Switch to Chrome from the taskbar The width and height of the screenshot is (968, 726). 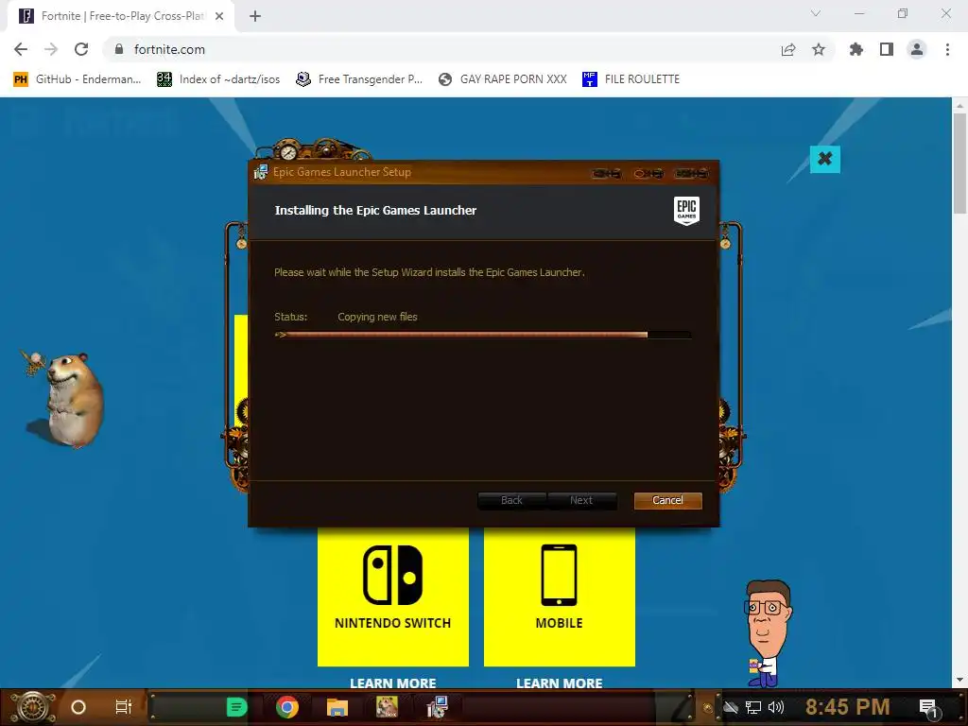point(287,707)
